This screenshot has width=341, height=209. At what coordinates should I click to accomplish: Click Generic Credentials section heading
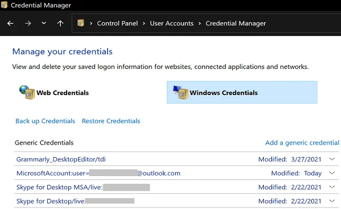coord(44,143)
